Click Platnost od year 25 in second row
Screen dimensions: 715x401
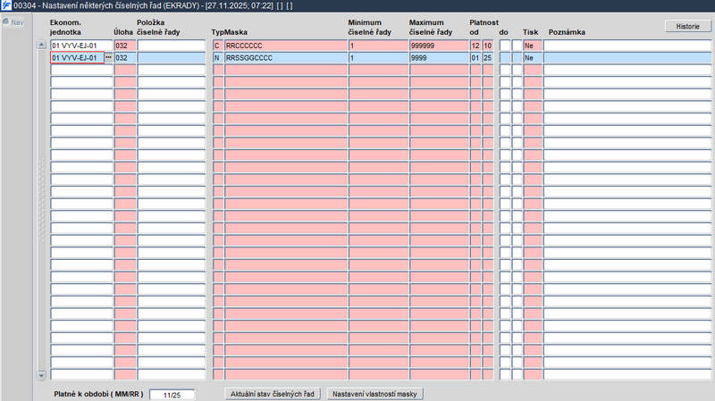click(x=488, y=58)
